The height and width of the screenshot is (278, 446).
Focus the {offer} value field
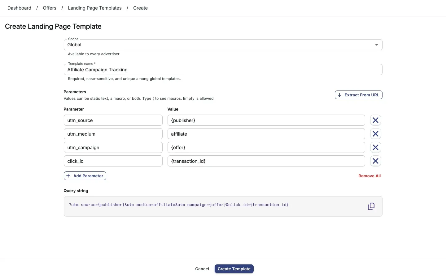click(266, 147)
